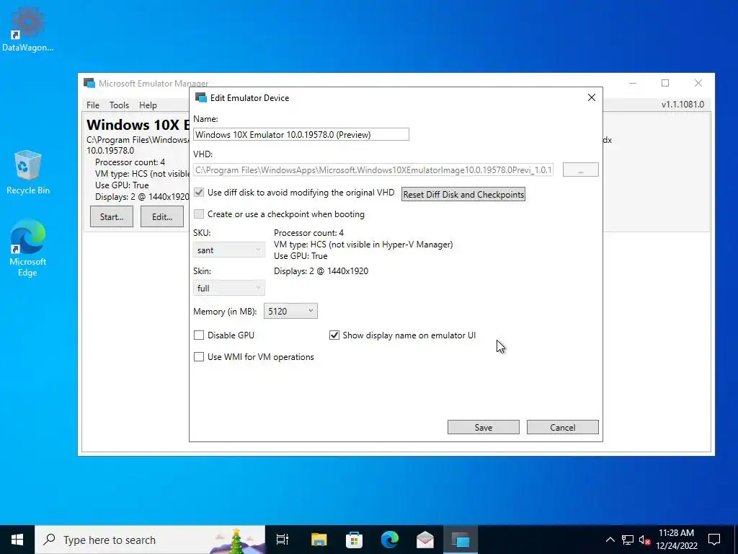Open the Mail app from the taskbar
This screenshot has height=554, width=738.
point(425,540)
